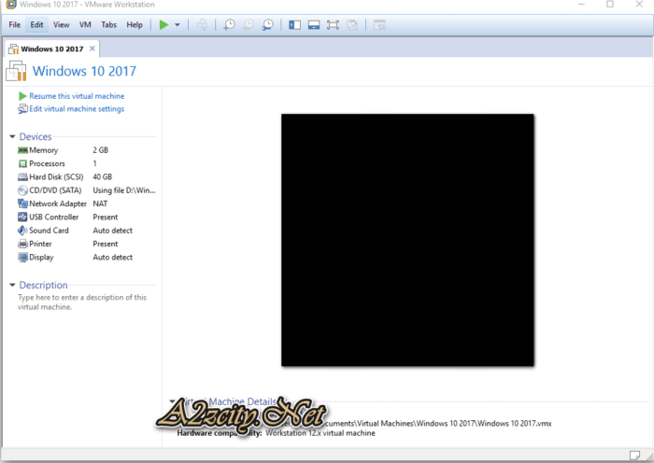Click the Using file D:\Win... value
Screen dimensions: 654x463
click(x=124, y=190)
